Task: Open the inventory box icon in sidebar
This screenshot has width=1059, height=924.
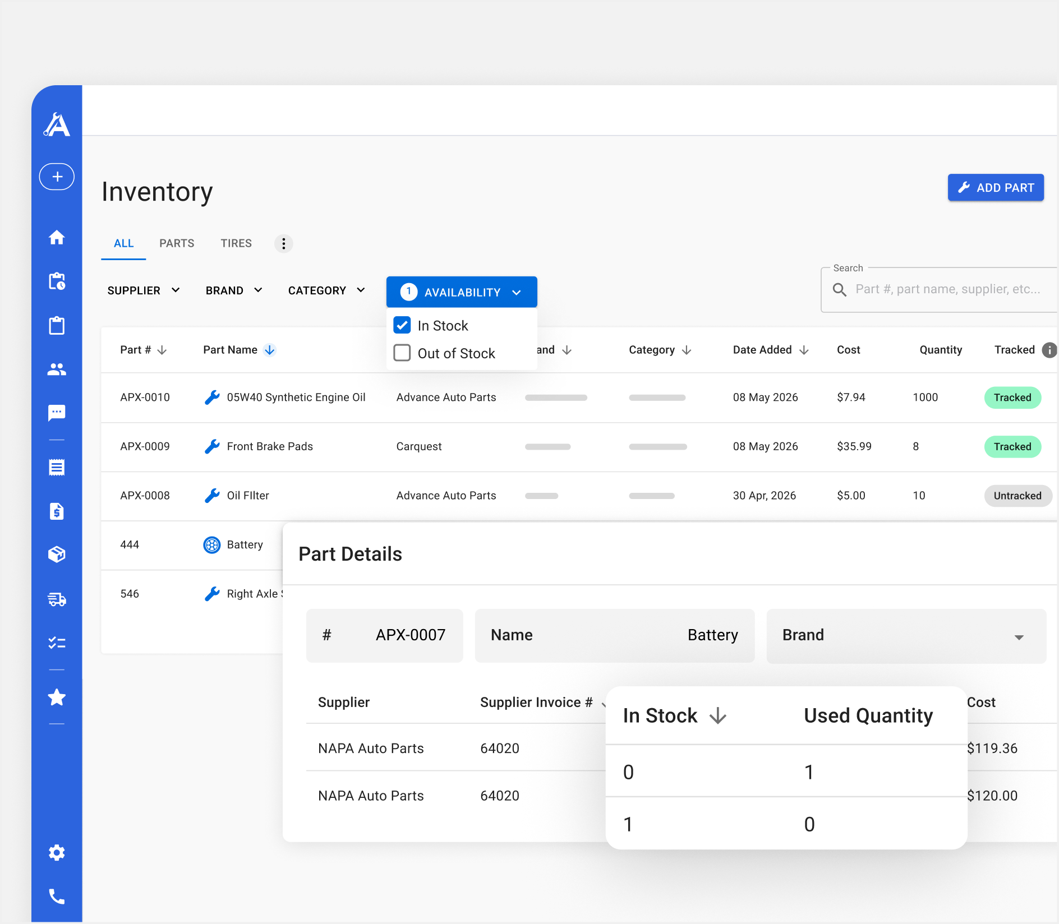Action: click(x=57, y=555)
